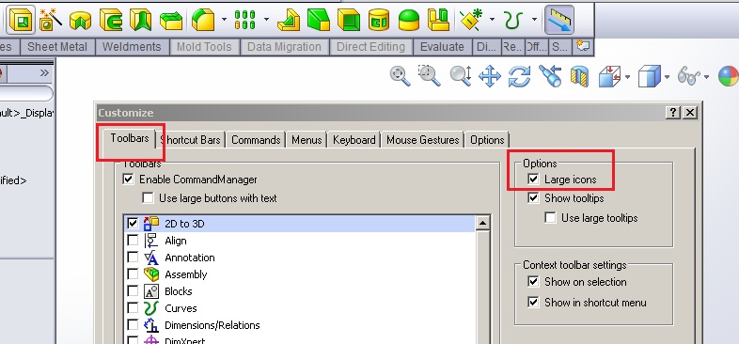
Task: Select the Mirror tool
Action: tap(438, 21)
